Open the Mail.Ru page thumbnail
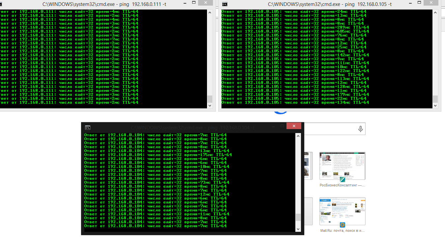The width and height of the screenshot is (445, 244). [x=342, y=211]
